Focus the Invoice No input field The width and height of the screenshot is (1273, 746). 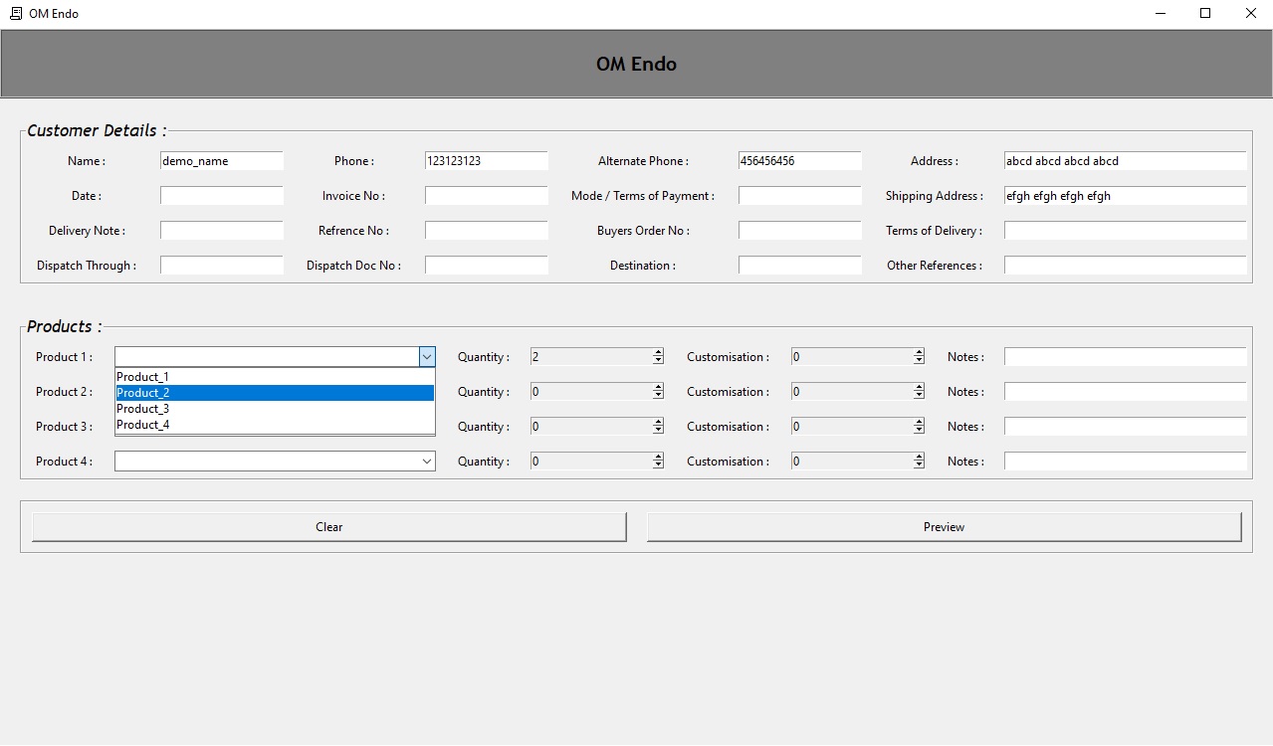486,196
